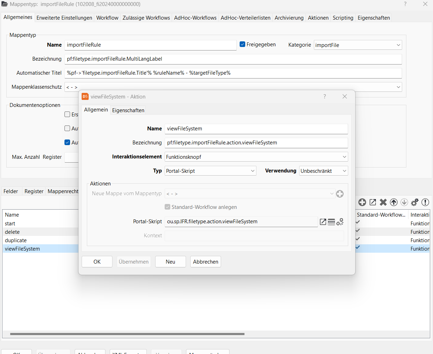This screenshot has height=354, width=433.
Task: Click the Portal-Skript input field
Action: (x=241, y=222)
